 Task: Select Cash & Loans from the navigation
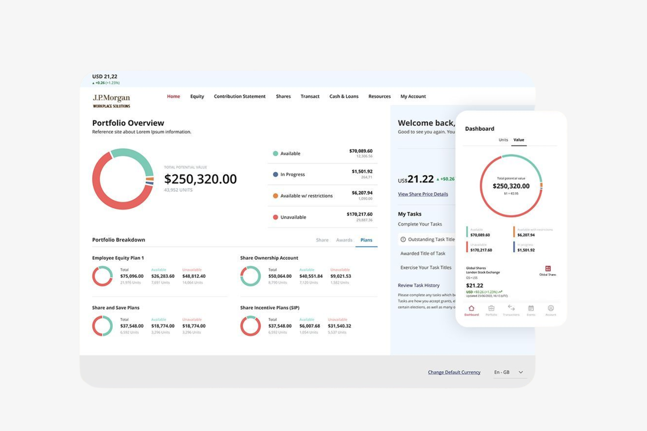[x=344, y=96]
